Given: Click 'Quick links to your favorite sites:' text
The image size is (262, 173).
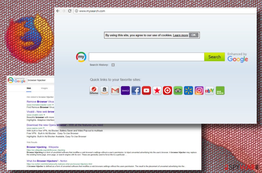Looking at the screenshot, I should (116, 80).
